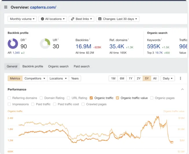Tick the Paid traffic checkbox

(x=33, y=104)
